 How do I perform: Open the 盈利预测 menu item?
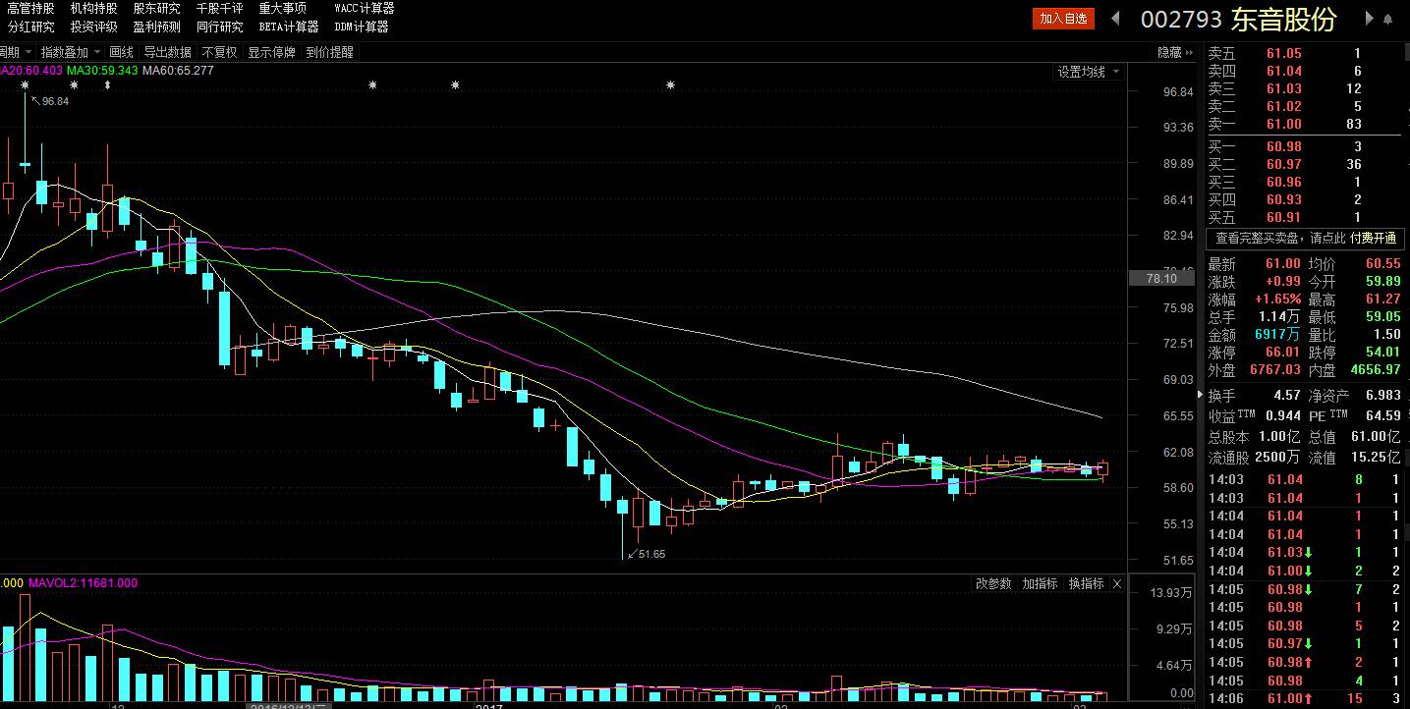(x=157, y=27)
